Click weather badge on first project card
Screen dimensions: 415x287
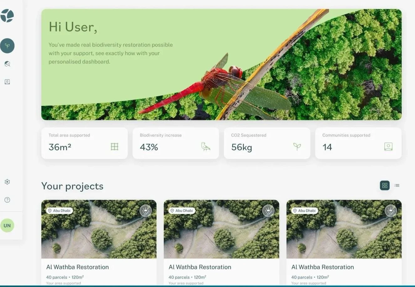pos(145,211)
